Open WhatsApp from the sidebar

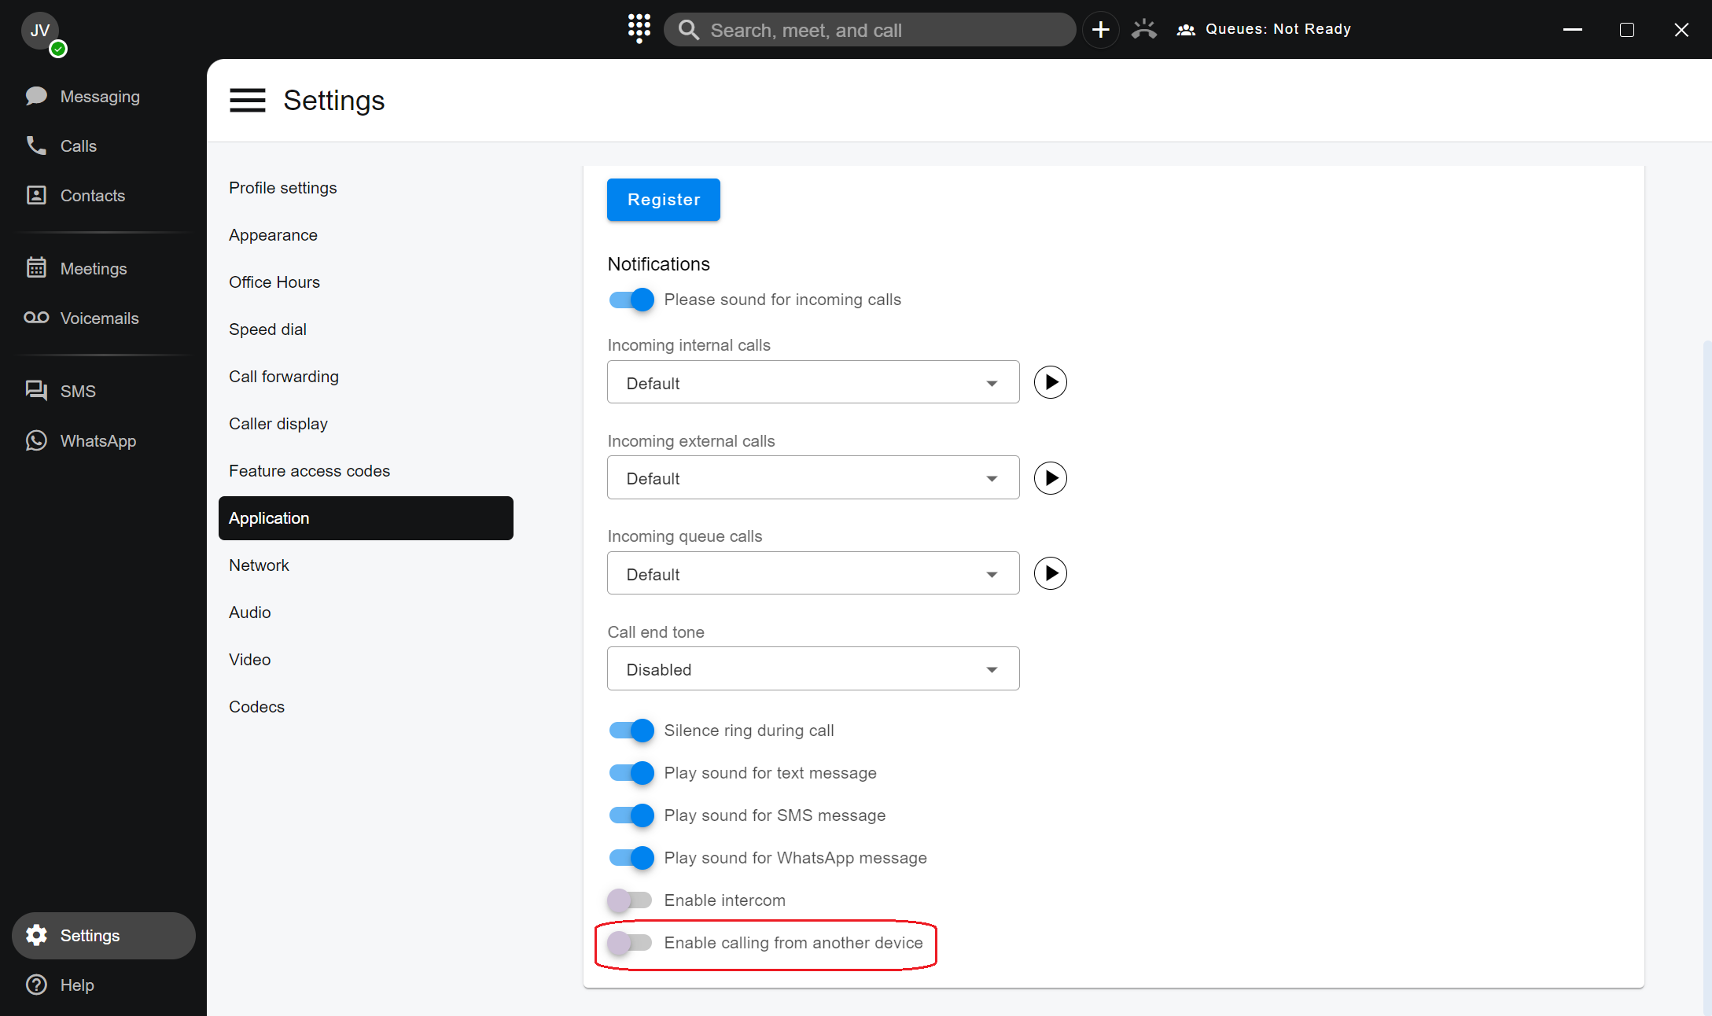click(x=98, y=441)
